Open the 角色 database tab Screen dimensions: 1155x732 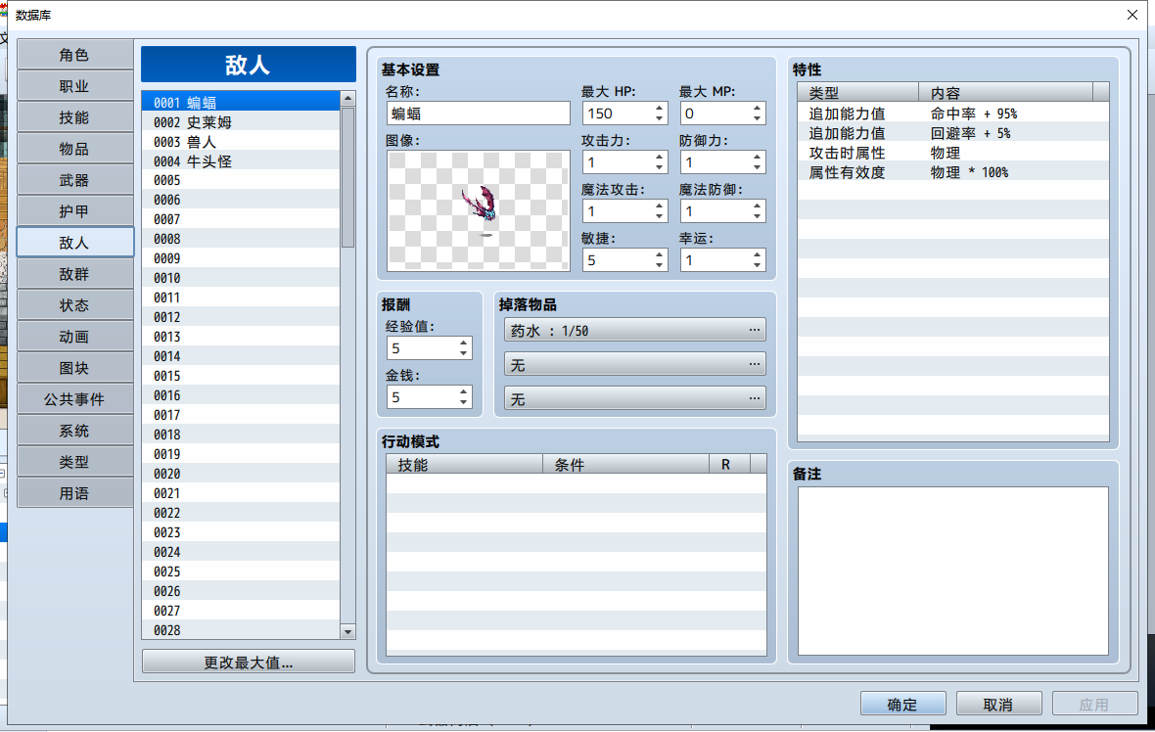click(74, 55)
